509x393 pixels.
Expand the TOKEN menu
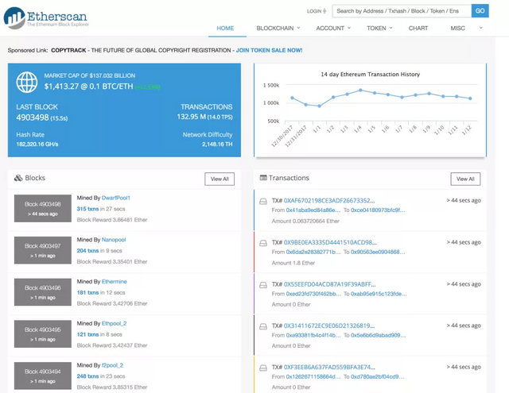pos(380,29)
